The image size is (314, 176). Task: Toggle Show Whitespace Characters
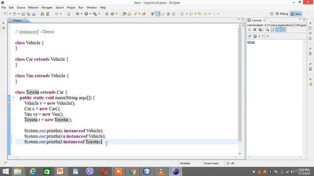173,14
